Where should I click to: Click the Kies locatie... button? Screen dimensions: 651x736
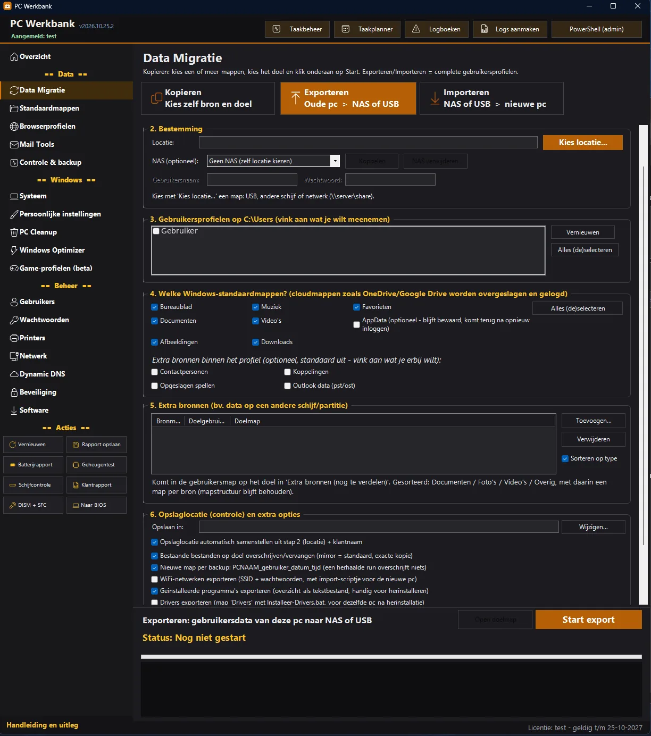(583, 143)
